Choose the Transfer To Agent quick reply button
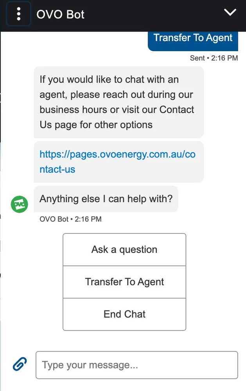Screen dimensions: 246x391 124,282
